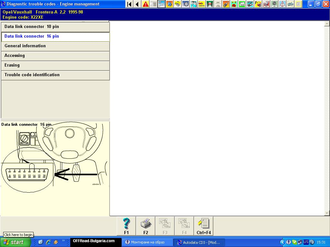Open the green background car toolbar icon
Viewport: 330px width, 247px height.
pos(242,4)
